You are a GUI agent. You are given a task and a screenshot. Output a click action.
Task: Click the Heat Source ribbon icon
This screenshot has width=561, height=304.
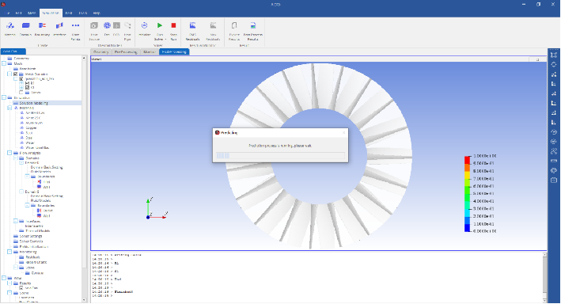click(x=94, y=25)
